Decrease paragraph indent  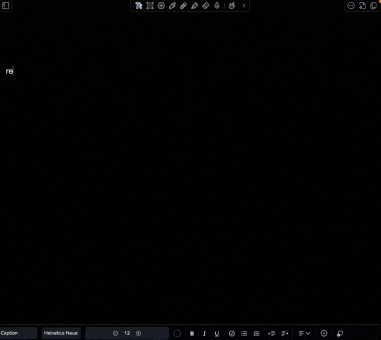click(x=285, y=333)
